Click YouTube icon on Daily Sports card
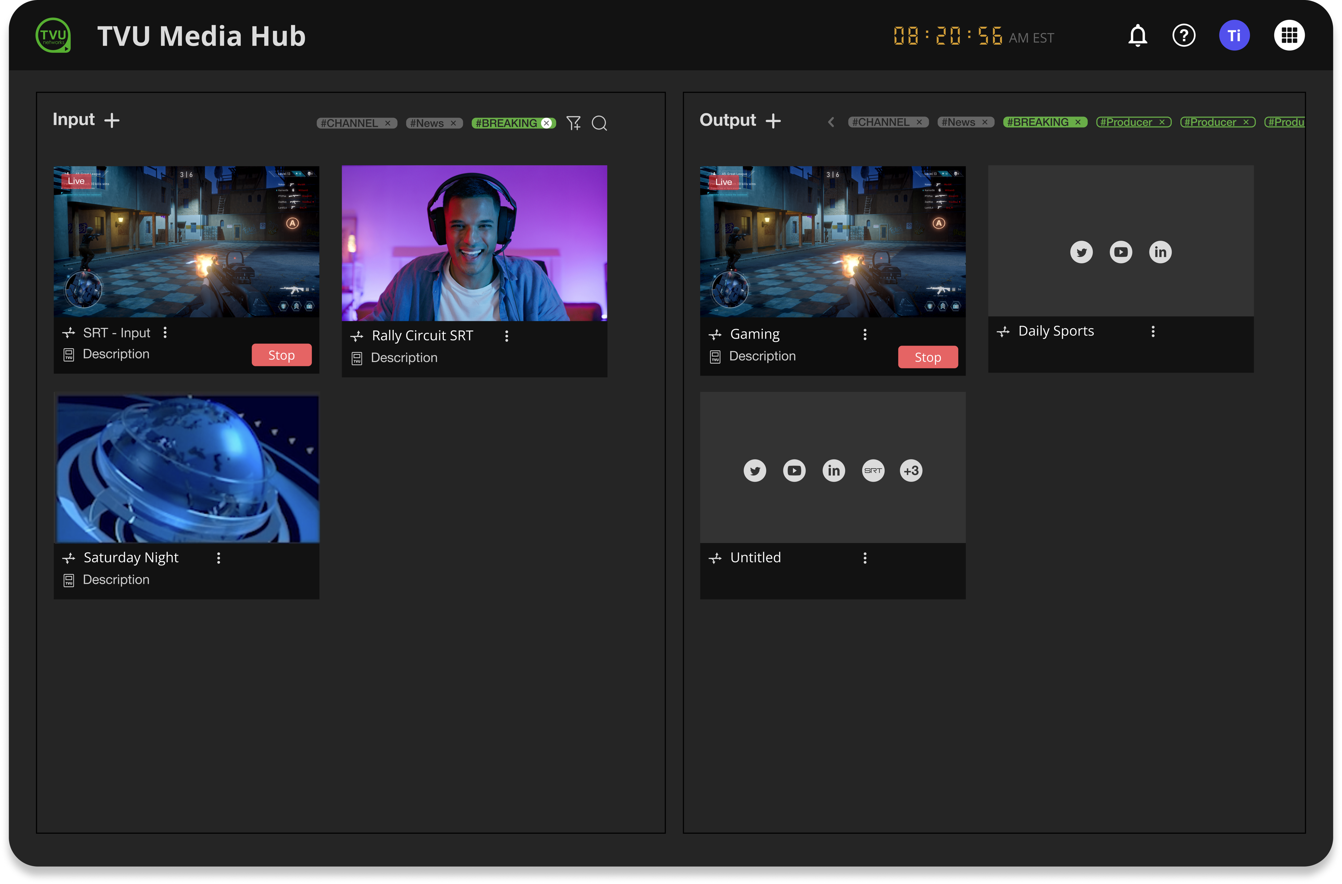1342x884 pixels. coord(1120,252)
